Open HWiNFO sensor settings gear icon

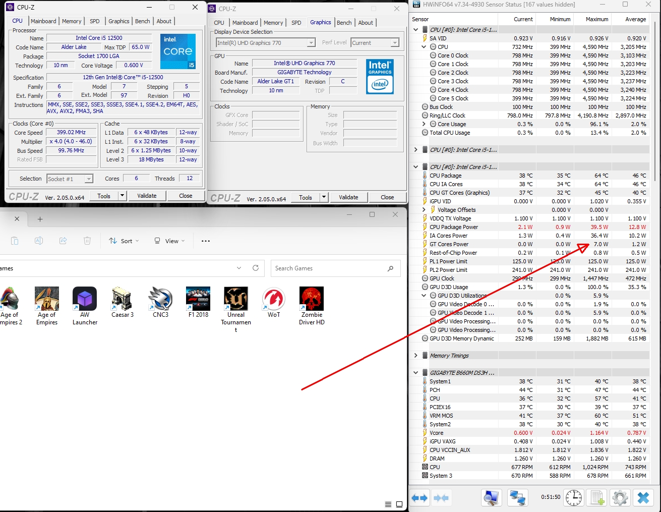pos(620,498)
